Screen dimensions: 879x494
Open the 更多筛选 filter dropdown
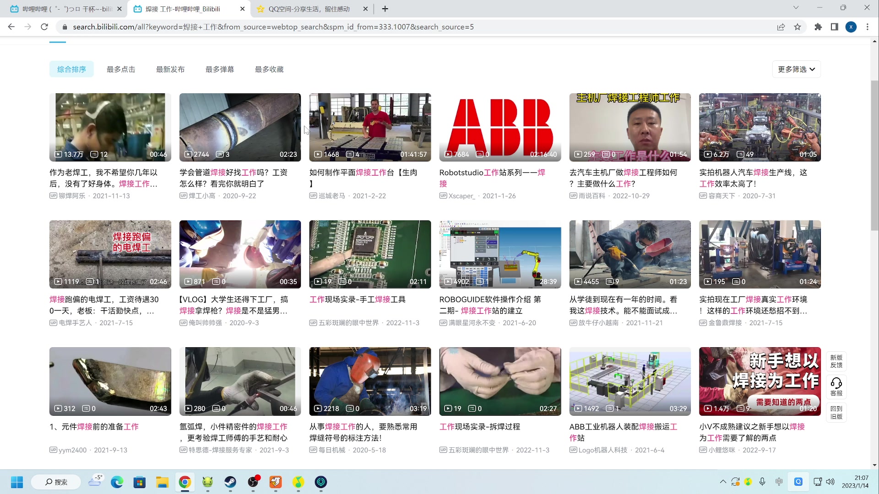coord(796,69)
